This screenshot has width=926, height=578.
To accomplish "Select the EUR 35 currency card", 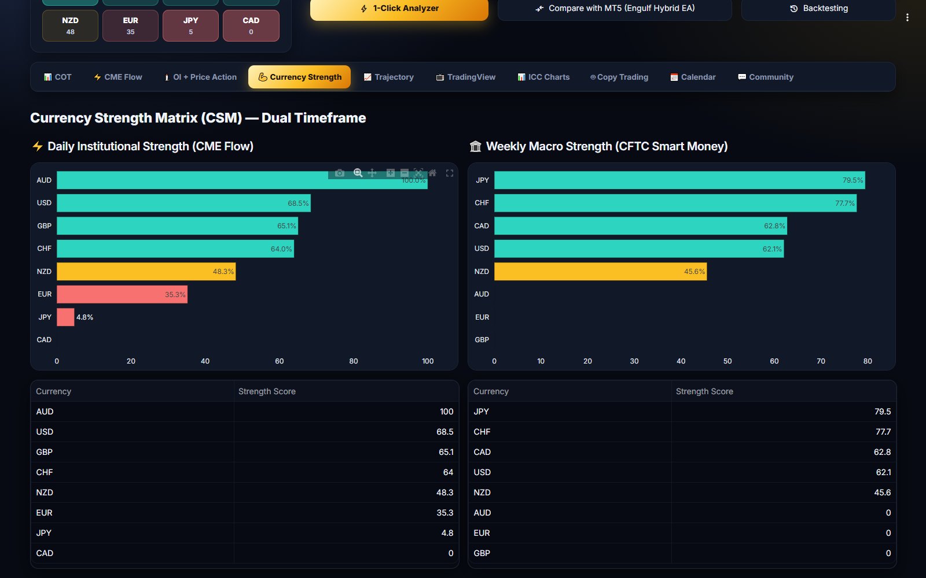I will (130, 25).
